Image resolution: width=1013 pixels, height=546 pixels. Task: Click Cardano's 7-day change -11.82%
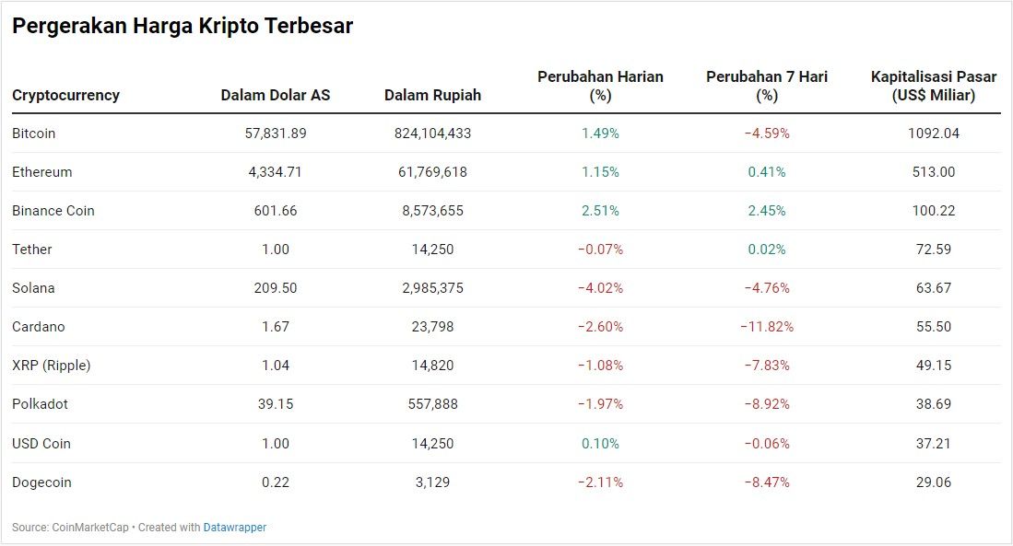767,327
